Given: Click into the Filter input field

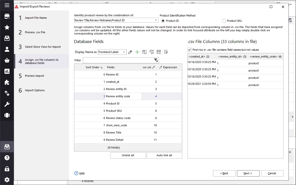Looking at the screenshot, I should click(x=118, y=60).
